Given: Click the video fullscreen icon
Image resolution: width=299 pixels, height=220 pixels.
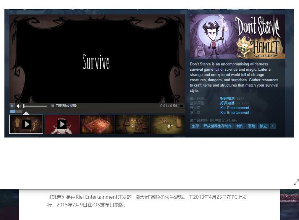Looking at the screenshot, I should (x=181, y=106).
